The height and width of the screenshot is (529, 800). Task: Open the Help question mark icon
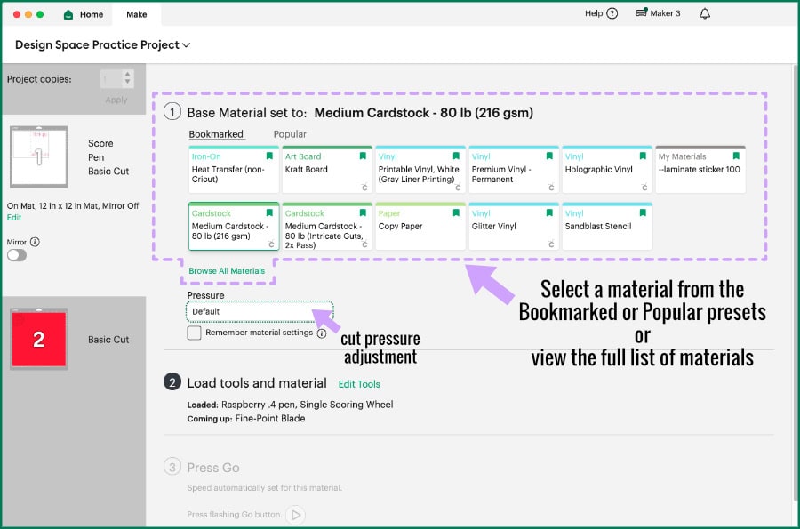coord(612,13)
